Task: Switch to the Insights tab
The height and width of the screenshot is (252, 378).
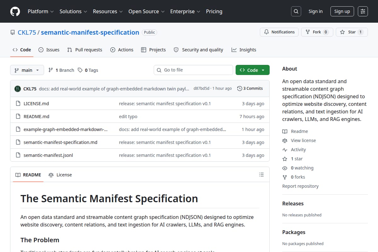Action: tap(244, 50)
